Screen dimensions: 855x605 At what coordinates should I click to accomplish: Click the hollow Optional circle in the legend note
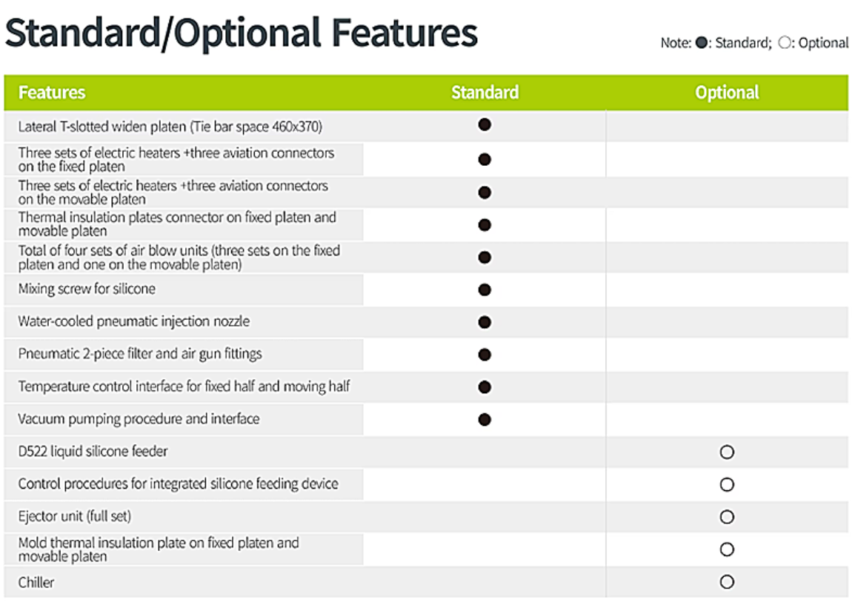[785, 43]
